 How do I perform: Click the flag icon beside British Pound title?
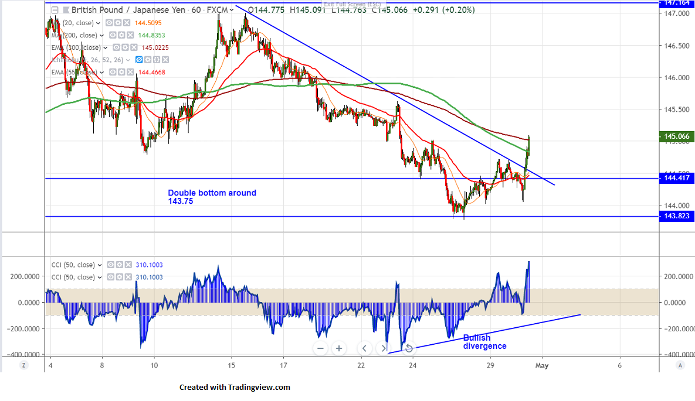pos(66,10)
